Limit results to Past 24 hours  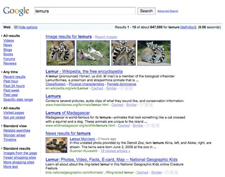[x=14, y=86]
